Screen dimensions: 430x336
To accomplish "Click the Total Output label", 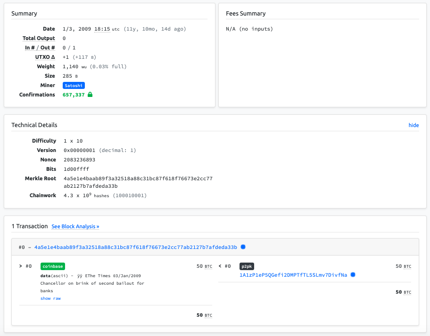I will click(39, 38).
